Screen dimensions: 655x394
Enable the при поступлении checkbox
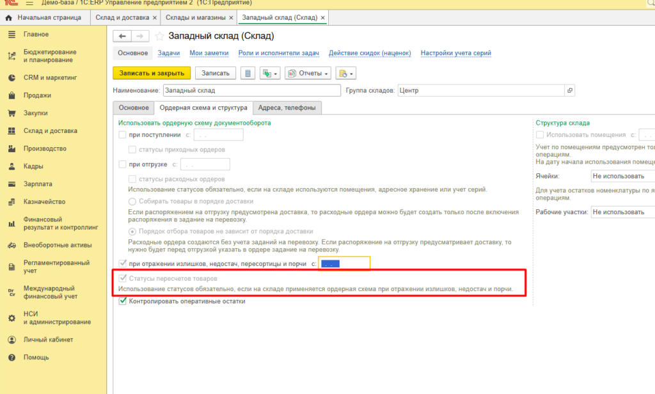[122, 134]
